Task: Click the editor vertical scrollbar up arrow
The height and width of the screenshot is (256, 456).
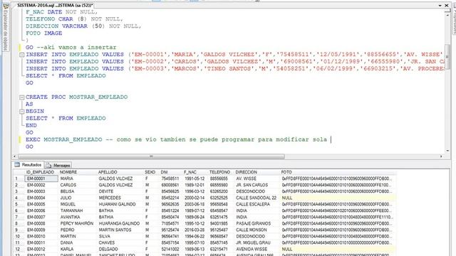Action: pos(447,14)
